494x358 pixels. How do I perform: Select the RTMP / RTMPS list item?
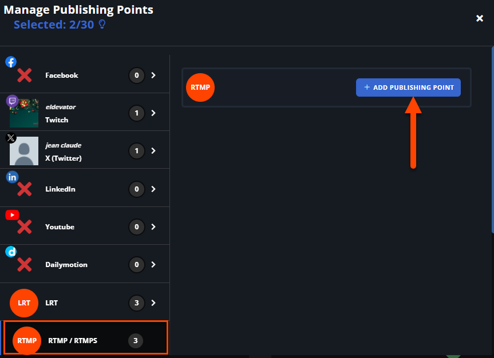tap(86, 337)
